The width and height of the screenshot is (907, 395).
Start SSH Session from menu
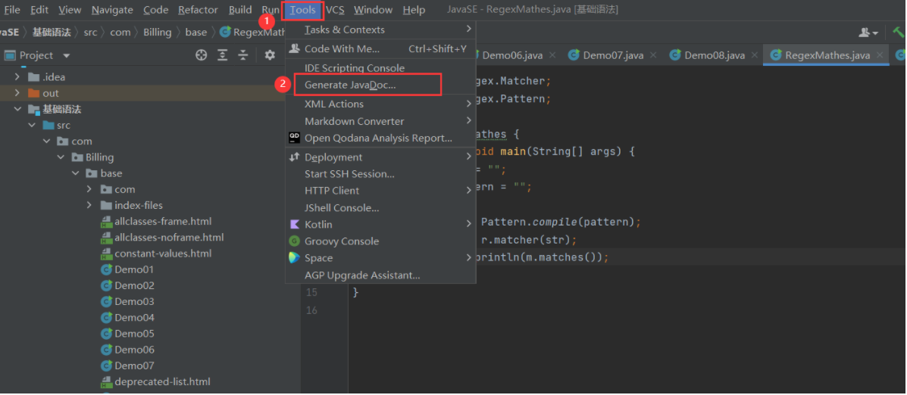(380, 174)
